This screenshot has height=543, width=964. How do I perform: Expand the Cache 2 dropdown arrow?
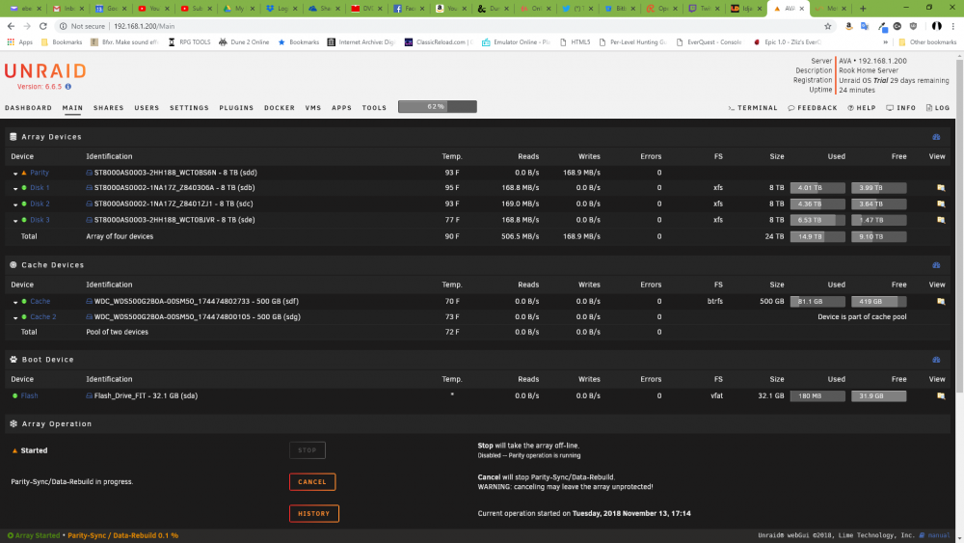pyautogui.click(x=15, y=318)
